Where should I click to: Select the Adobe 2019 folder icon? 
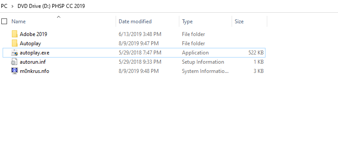pos(15,34)
